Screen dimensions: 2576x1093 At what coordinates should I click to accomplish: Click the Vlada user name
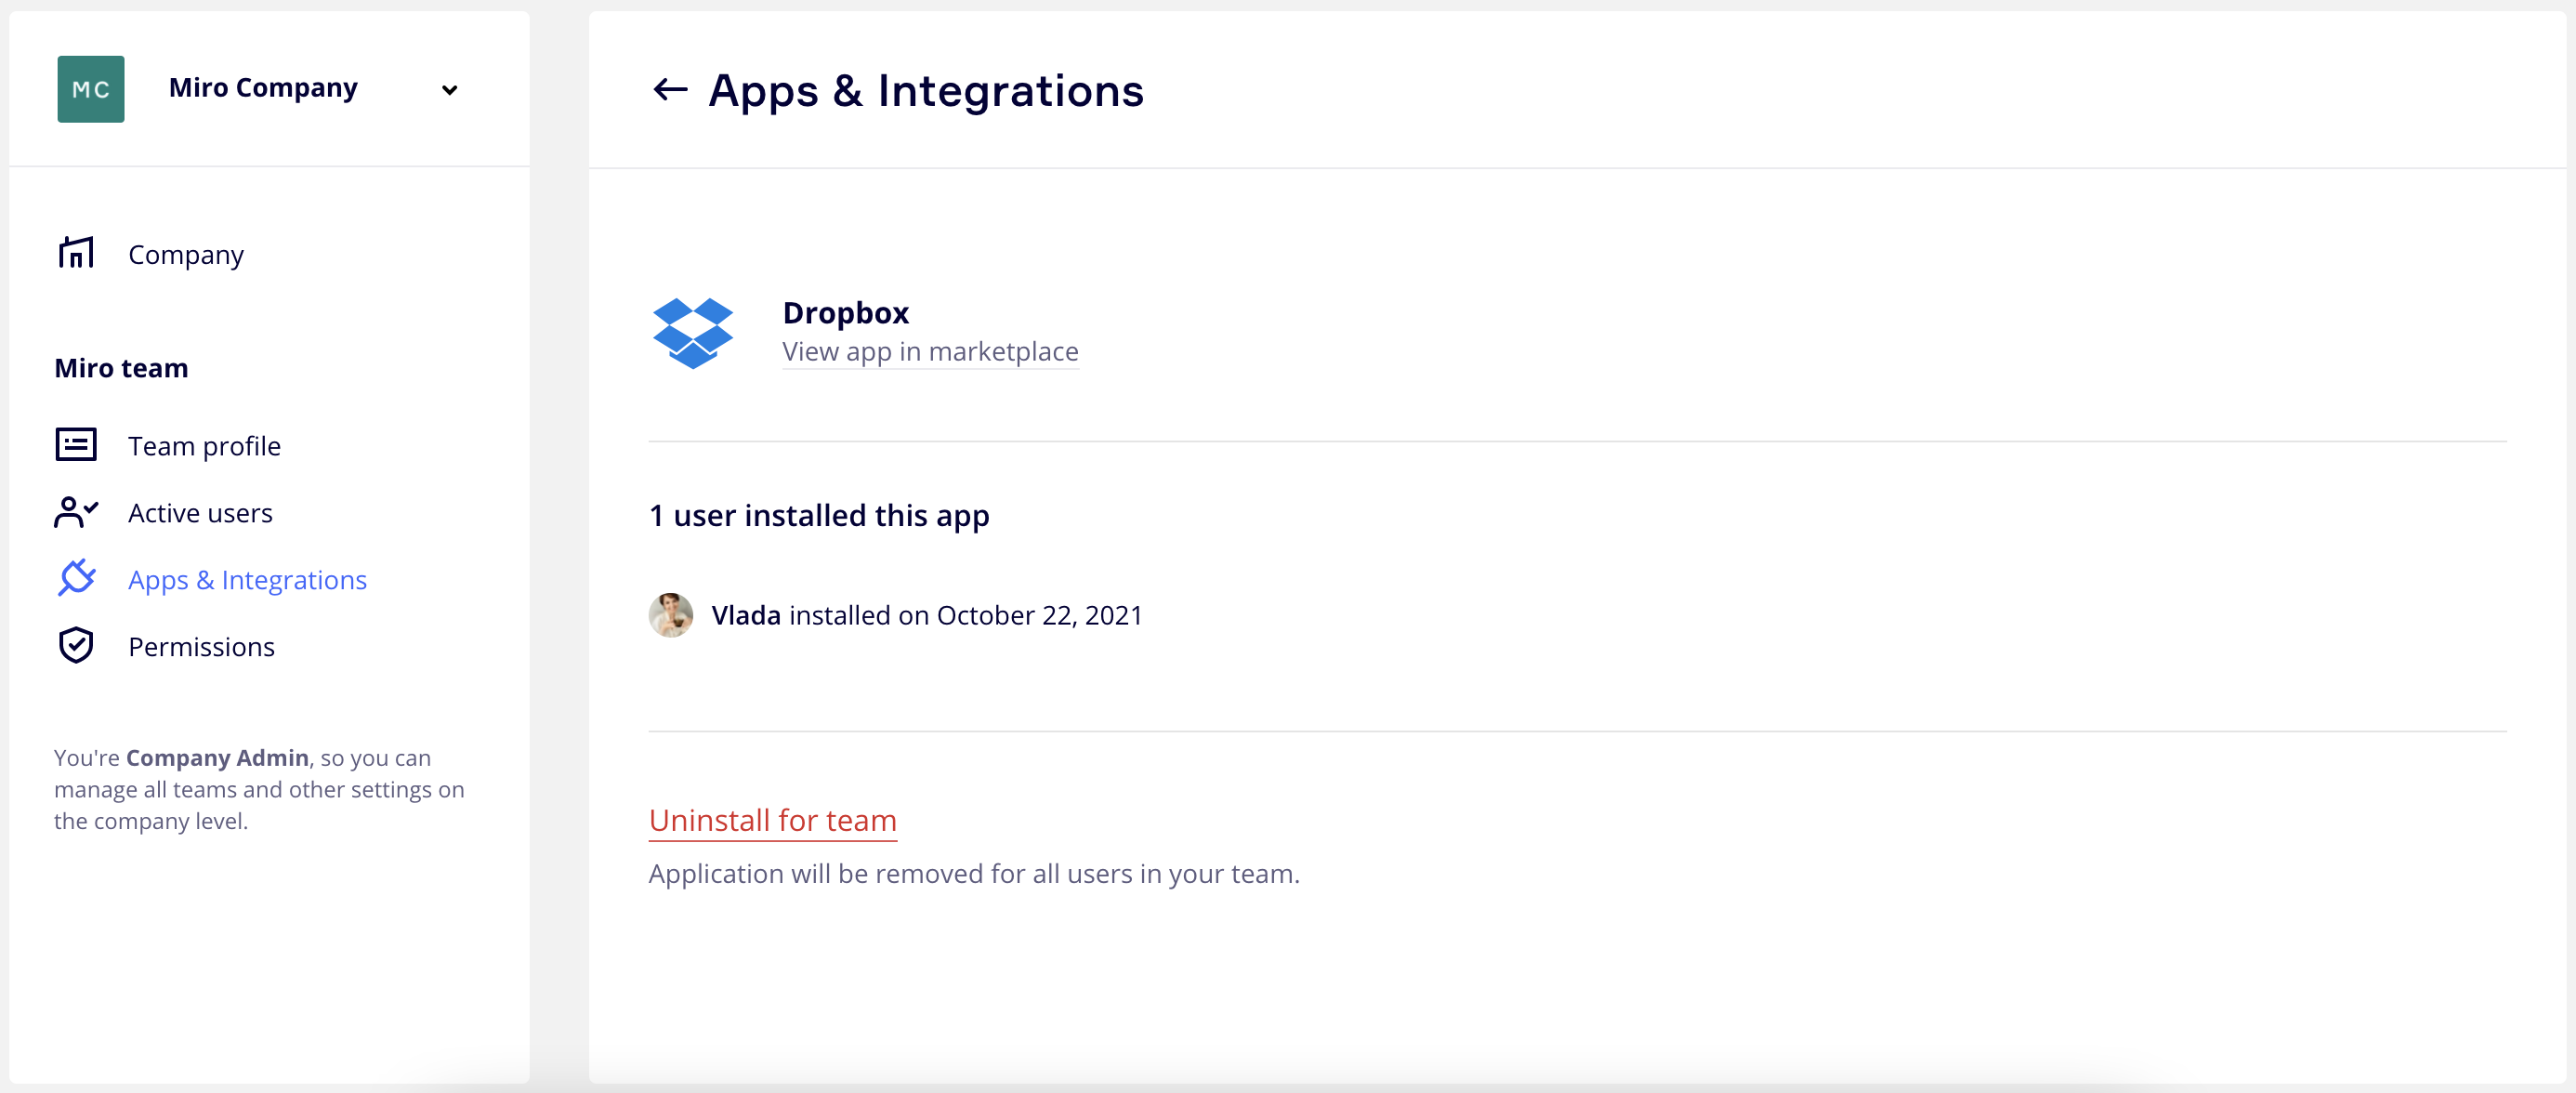[745, 615]
